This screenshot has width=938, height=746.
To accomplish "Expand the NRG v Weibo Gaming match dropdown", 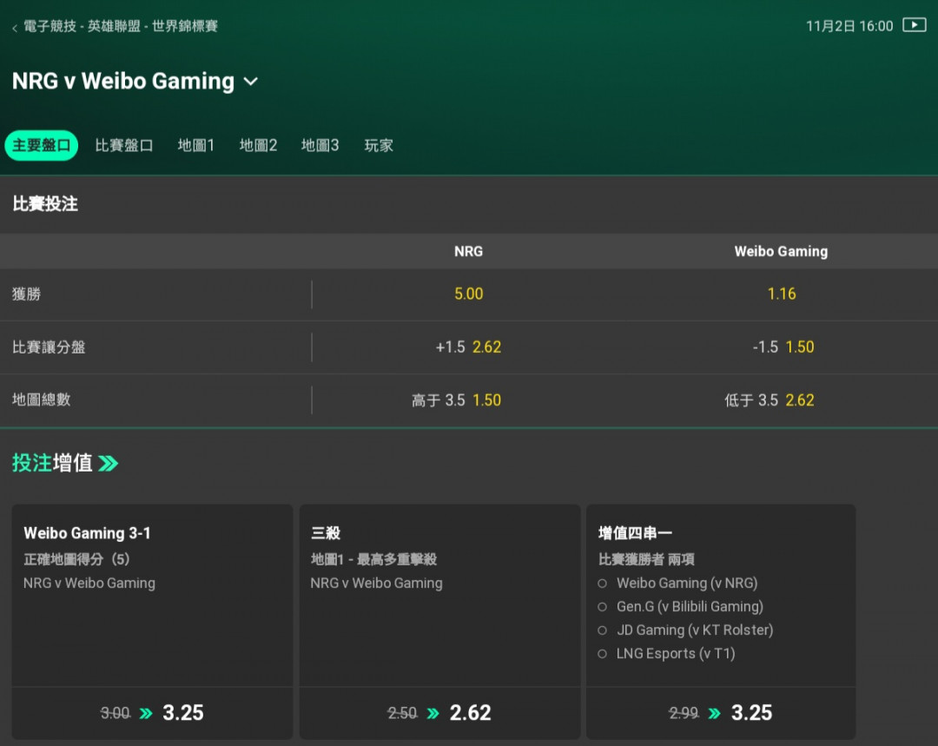I will click(251, 82).
